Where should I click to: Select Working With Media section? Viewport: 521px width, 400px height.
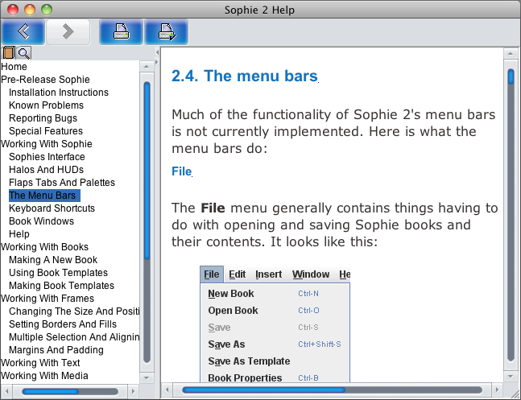pos(44,376)
